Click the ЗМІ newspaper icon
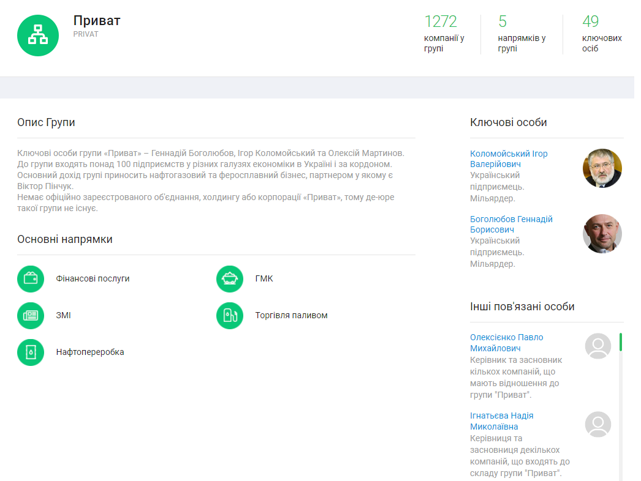This screenshot has width=641, height=481. point(31,316)
